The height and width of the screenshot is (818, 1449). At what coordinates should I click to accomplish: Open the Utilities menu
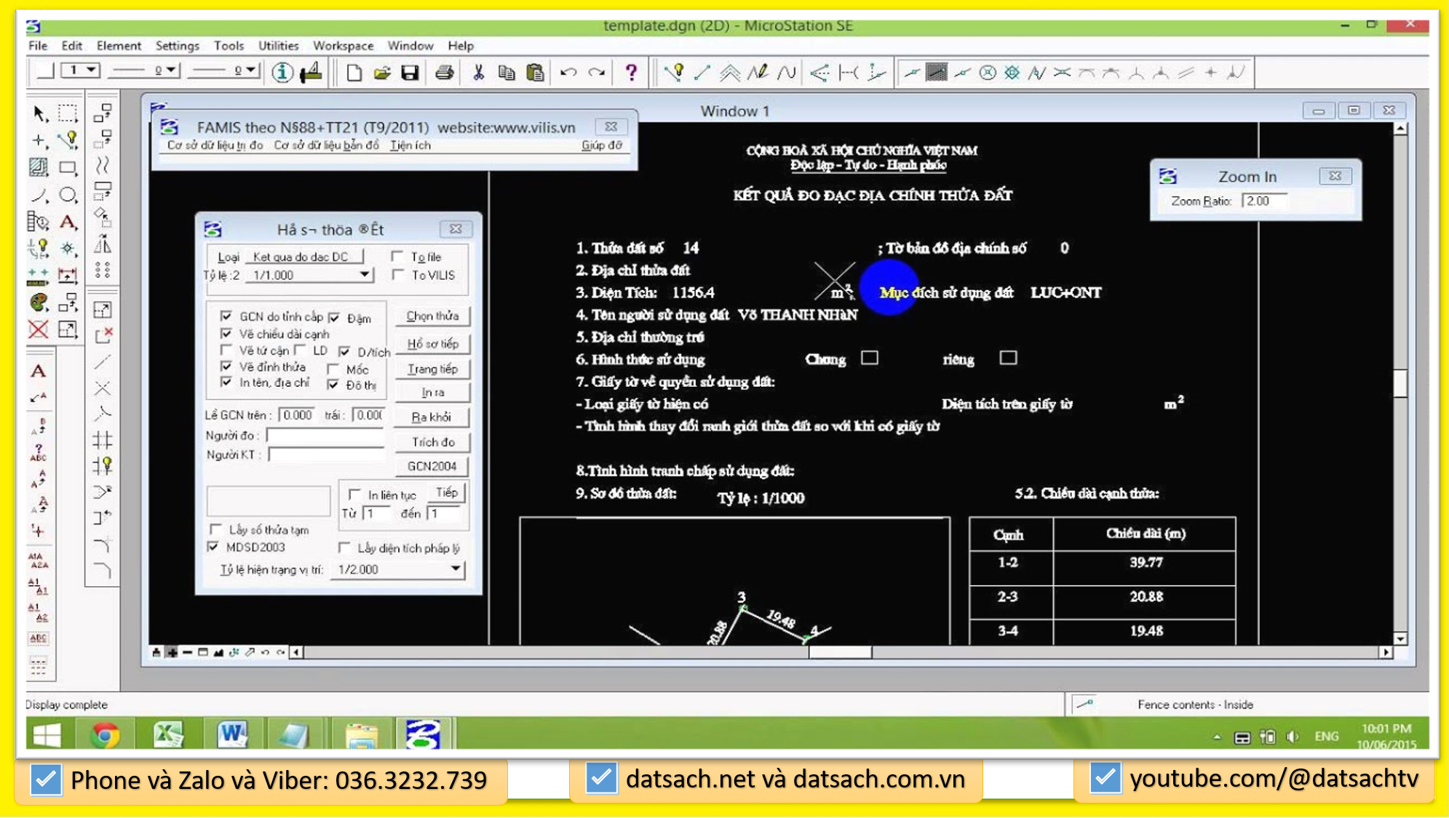click(278, 46)
